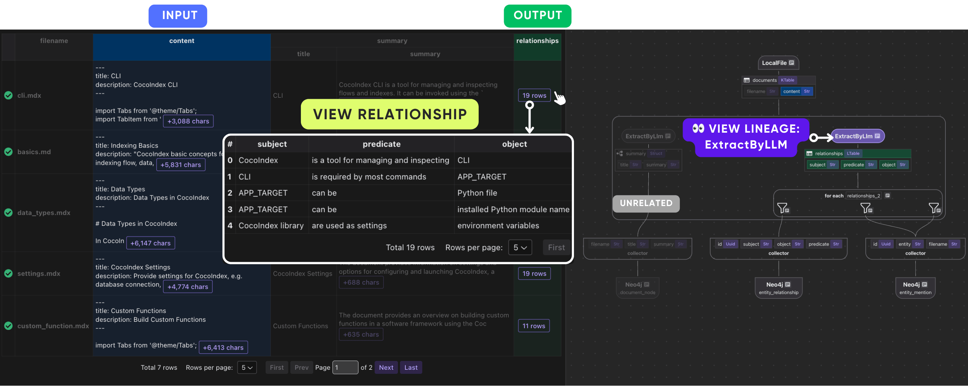This screenshot has width=968, height=386.
Task: Click the subject Str chip under relationships LTable
Action: coord(823,165)
